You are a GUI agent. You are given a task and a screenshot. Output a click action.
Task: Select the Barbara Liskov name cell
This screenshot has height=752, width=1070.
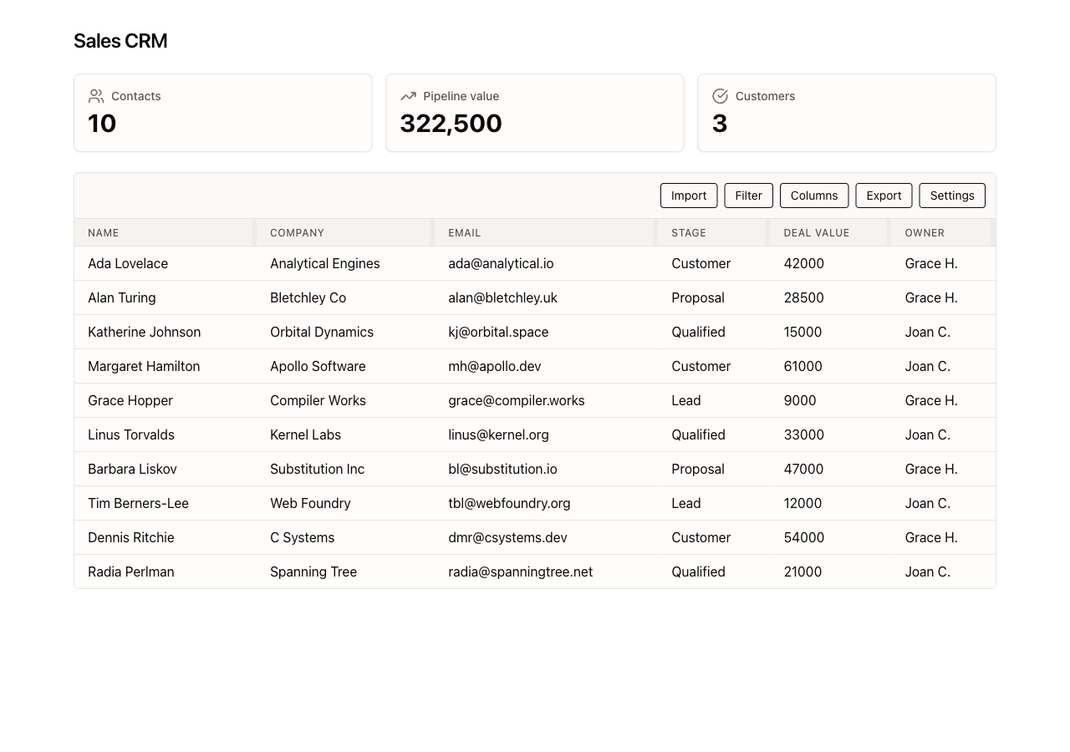(x=166, y=469)
